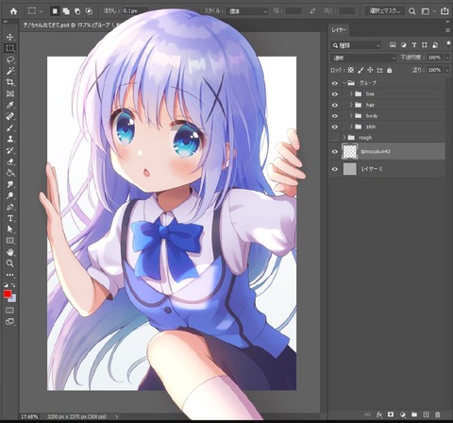Select the Hand tool
453x423 pixels.
point(10,252)
